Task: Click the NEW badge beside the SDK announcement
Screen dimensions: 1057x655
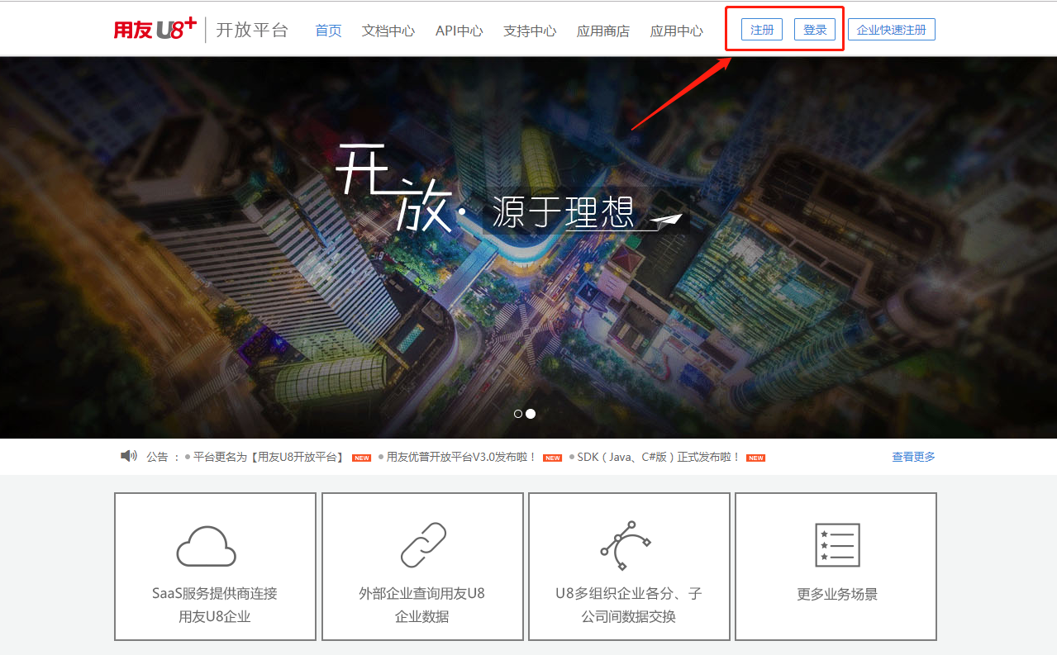Action: [755, 457]
